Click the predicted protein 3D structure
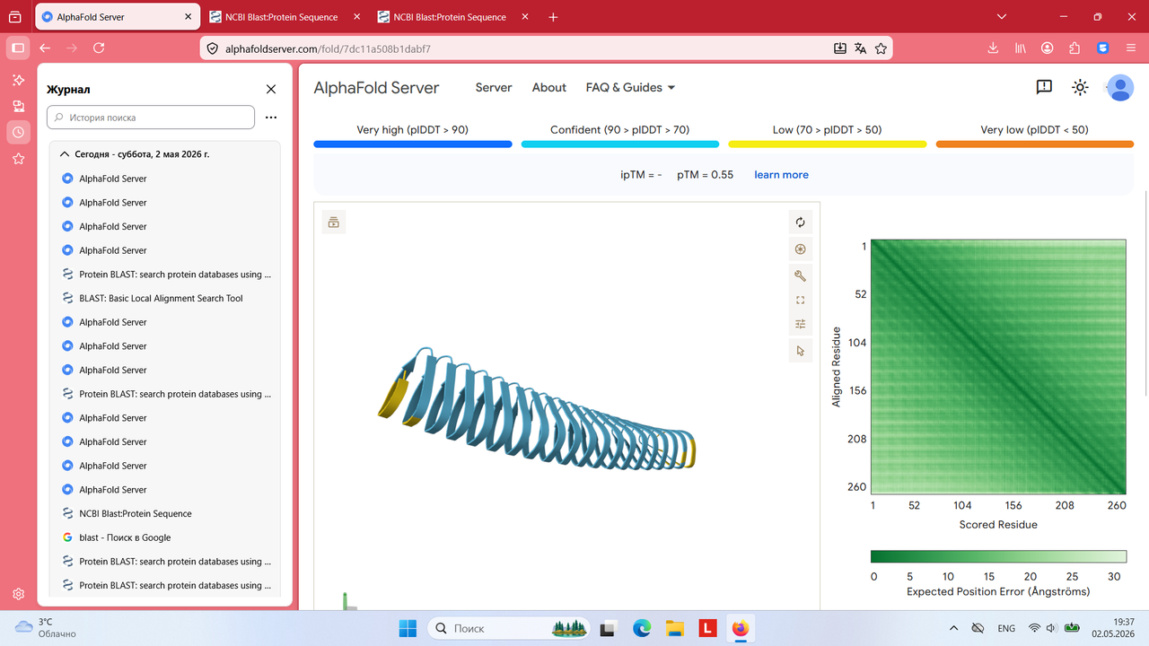 [537, 410]
